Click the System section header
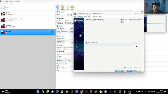 click(x=61, y=19)
